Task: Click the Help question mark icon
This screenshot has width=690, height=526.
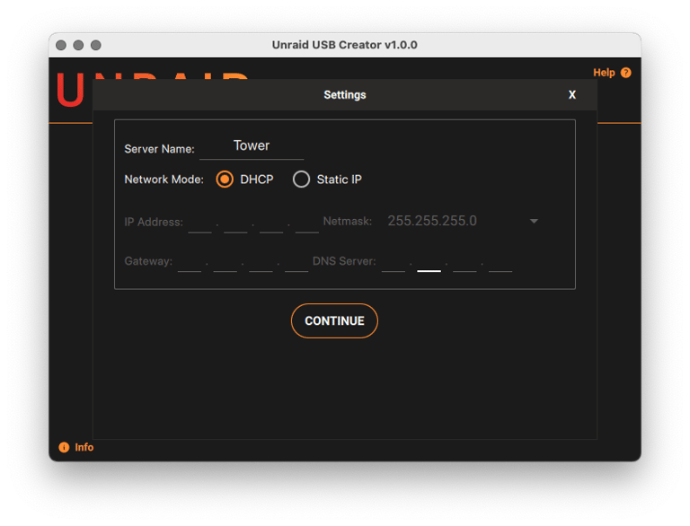Action: point(625,73)
